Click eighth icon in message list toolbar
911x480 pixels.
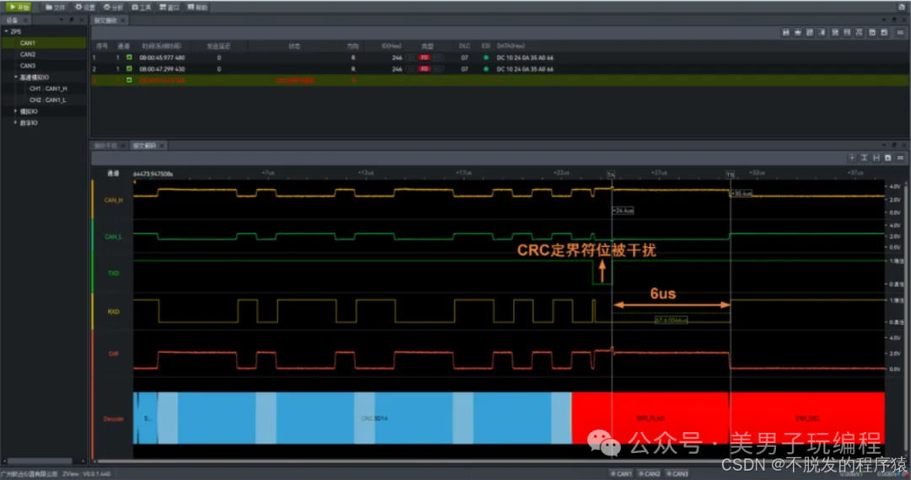pos(872,33)
